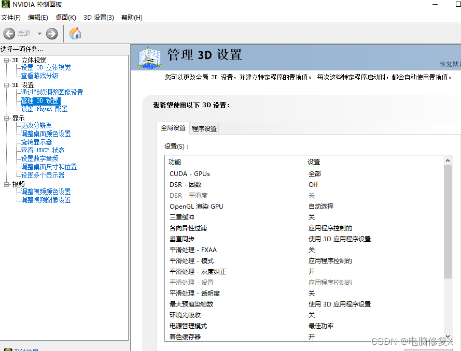Open 调整视频图像设置 link
Image resolution: width=461 pixels, height=351 pixels.
46,200
